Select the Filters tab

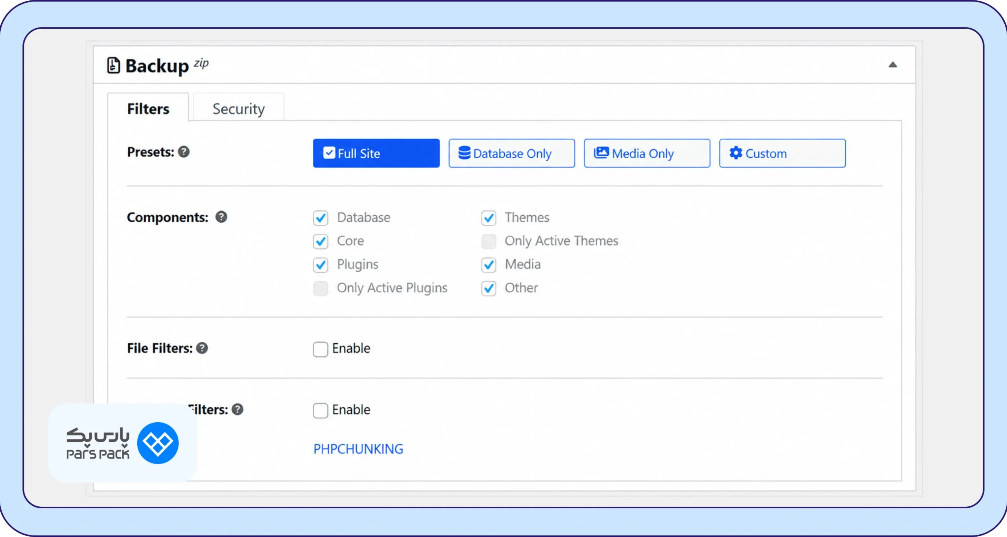pyautogui.click(x=148, y=108)
